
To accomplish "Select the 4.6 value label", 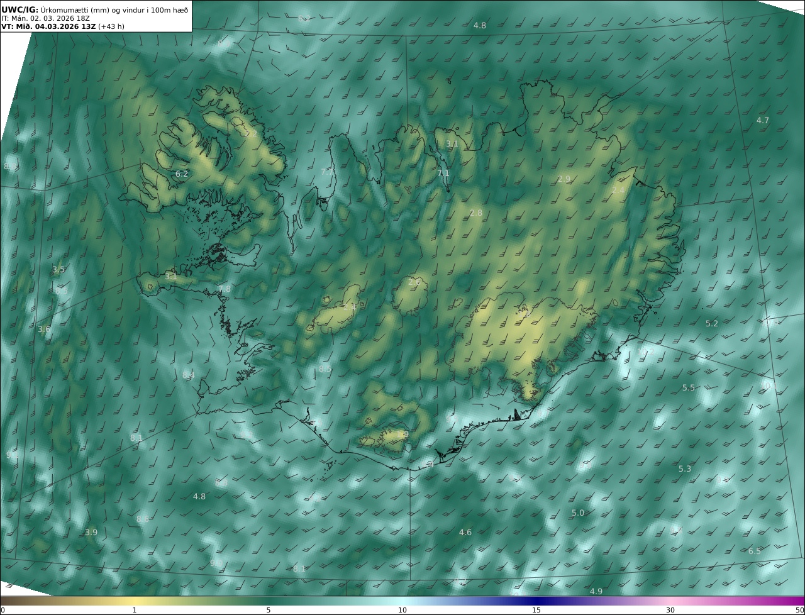I will 465,533.
